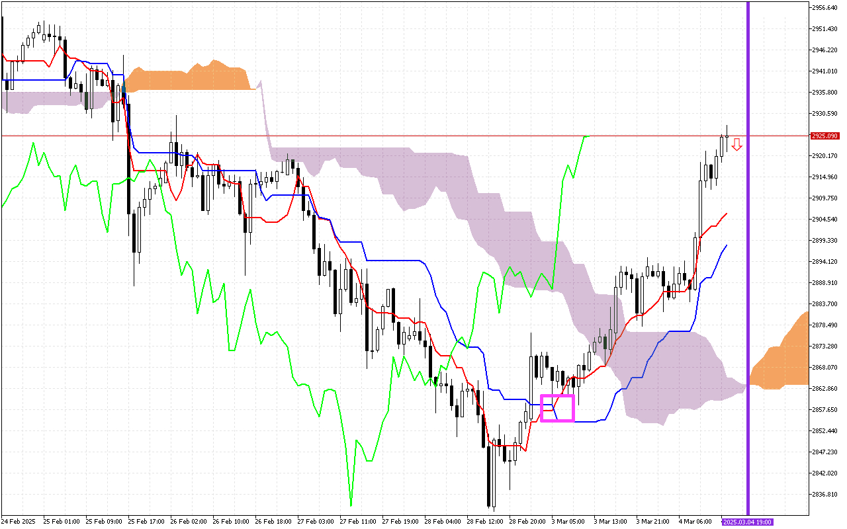Image resolution: width=847 pixels, height=529 pixels.
Task: Select time axis label 26 Feb 10:00
Action: [x=230, y=522]
